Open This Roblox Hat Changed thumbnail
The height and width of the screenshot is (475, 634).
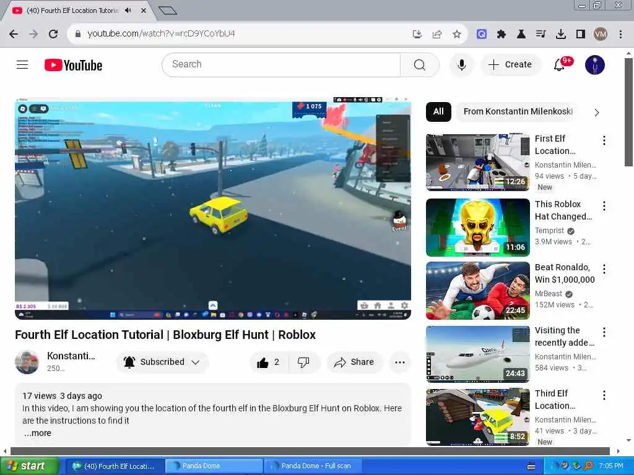tap(477, 228)
